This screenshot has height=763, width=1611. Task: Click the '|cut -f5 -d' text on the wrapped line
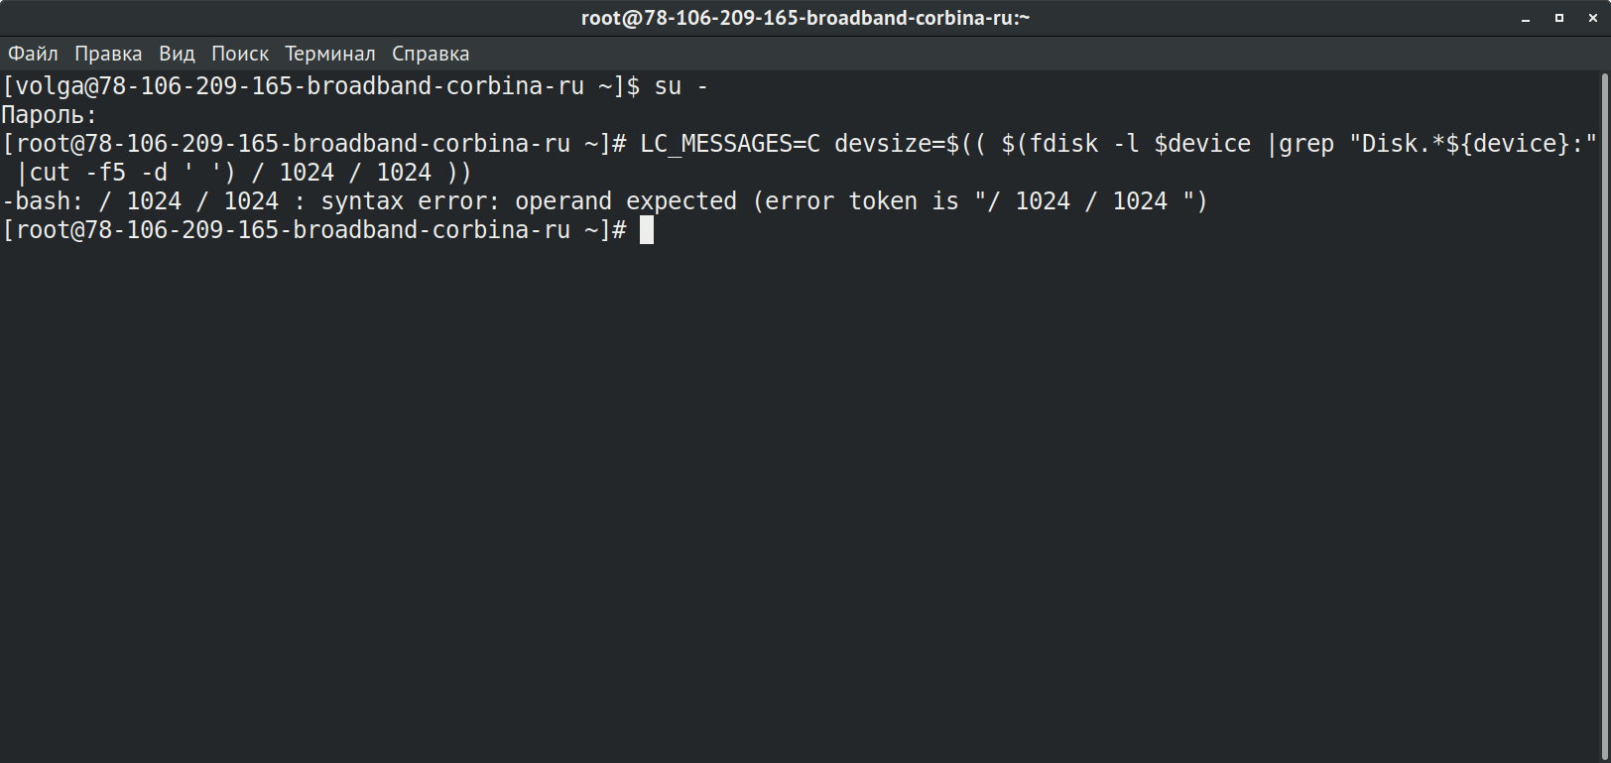(x=92, y=173)
